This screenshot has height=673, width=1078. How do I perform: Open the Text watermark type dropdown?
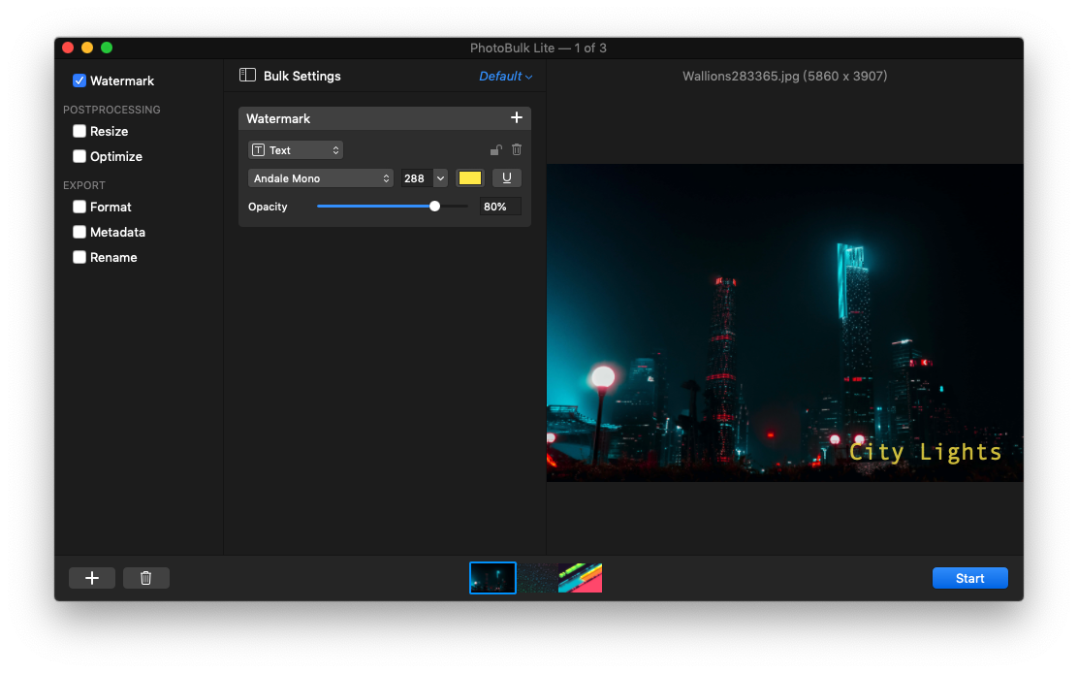coord(296,150)
